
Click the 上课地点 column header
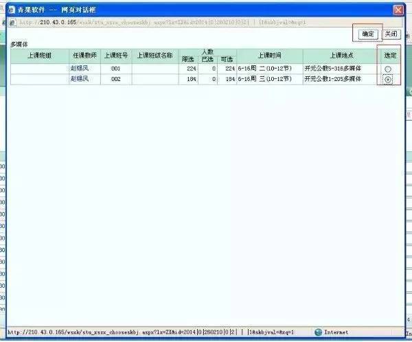tap(341, 56)
